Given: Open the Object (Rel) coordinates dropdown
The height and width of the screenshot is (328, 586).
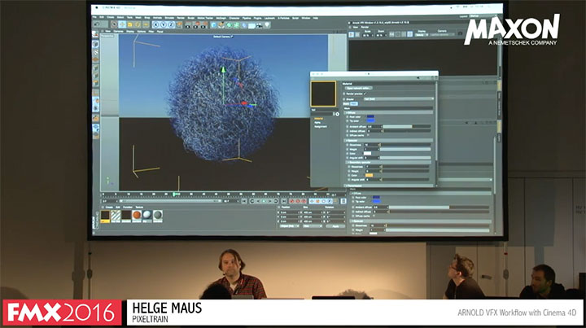Looking at the screenshot, I should [290, 226].
